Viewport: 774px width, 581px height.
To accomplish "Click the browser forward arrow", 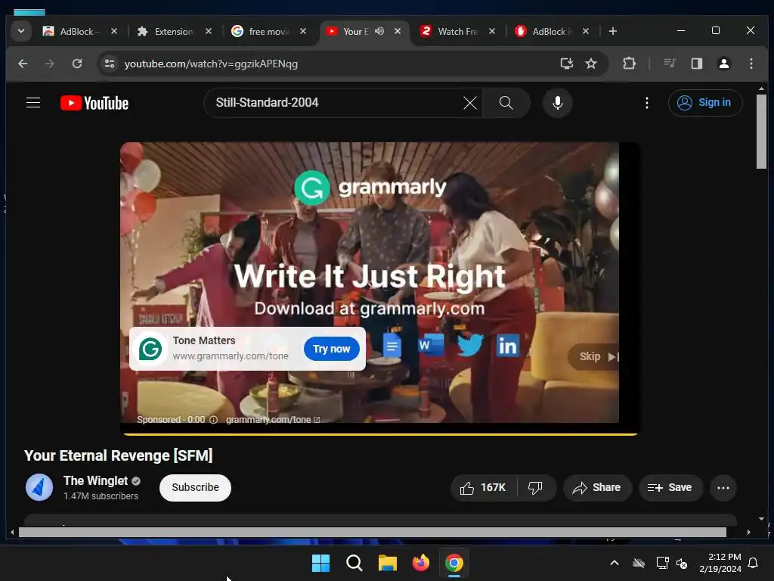I will pyautogui.click(x=49, y=64).
